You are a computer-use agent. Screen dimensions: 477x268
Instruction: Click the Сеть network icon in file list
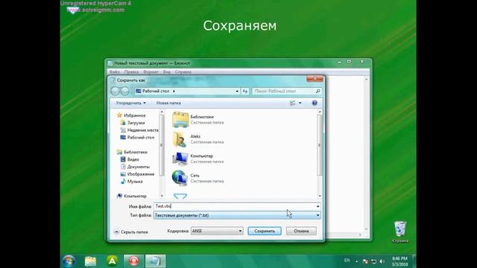pyautogui.click(x=180, y=178)
